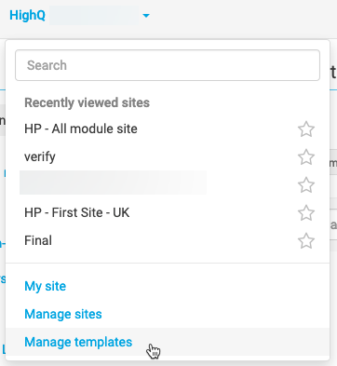Collapse the site switcher using the blue caret
This screenshot has height=366, width=337.
[x=146, y=15]
